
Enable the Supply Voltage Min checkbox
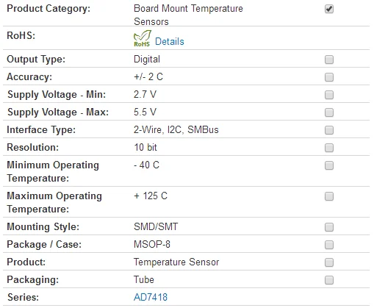click(329, 95)
